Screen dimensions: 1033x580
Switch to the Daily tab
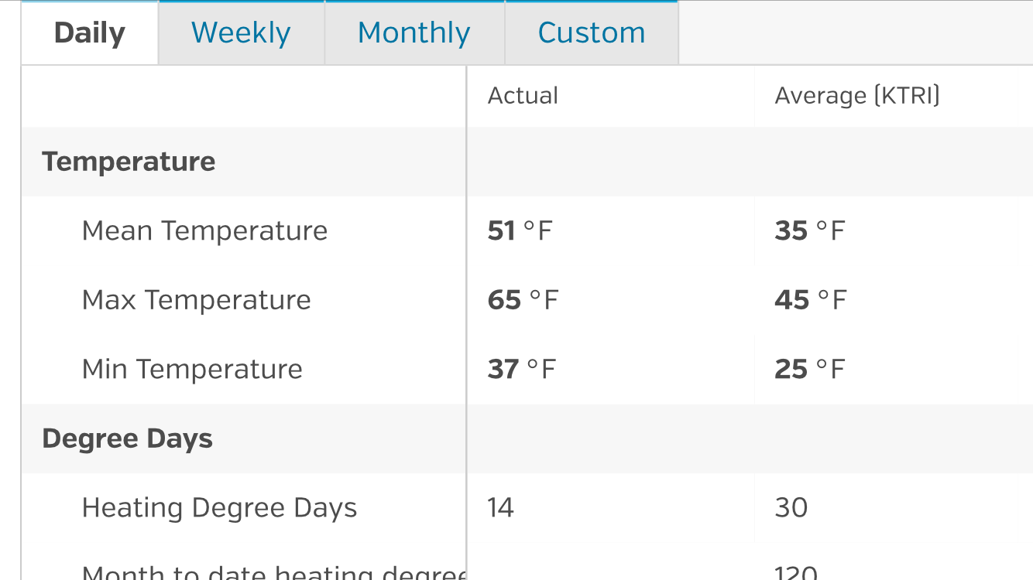[x=90, y=33]
